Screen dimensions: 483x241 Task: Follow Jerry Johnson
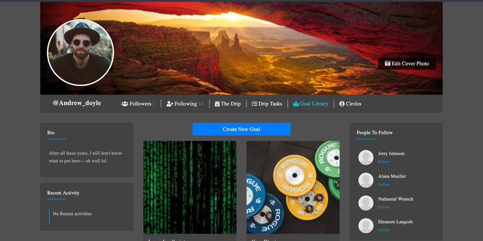coord(383,161)
